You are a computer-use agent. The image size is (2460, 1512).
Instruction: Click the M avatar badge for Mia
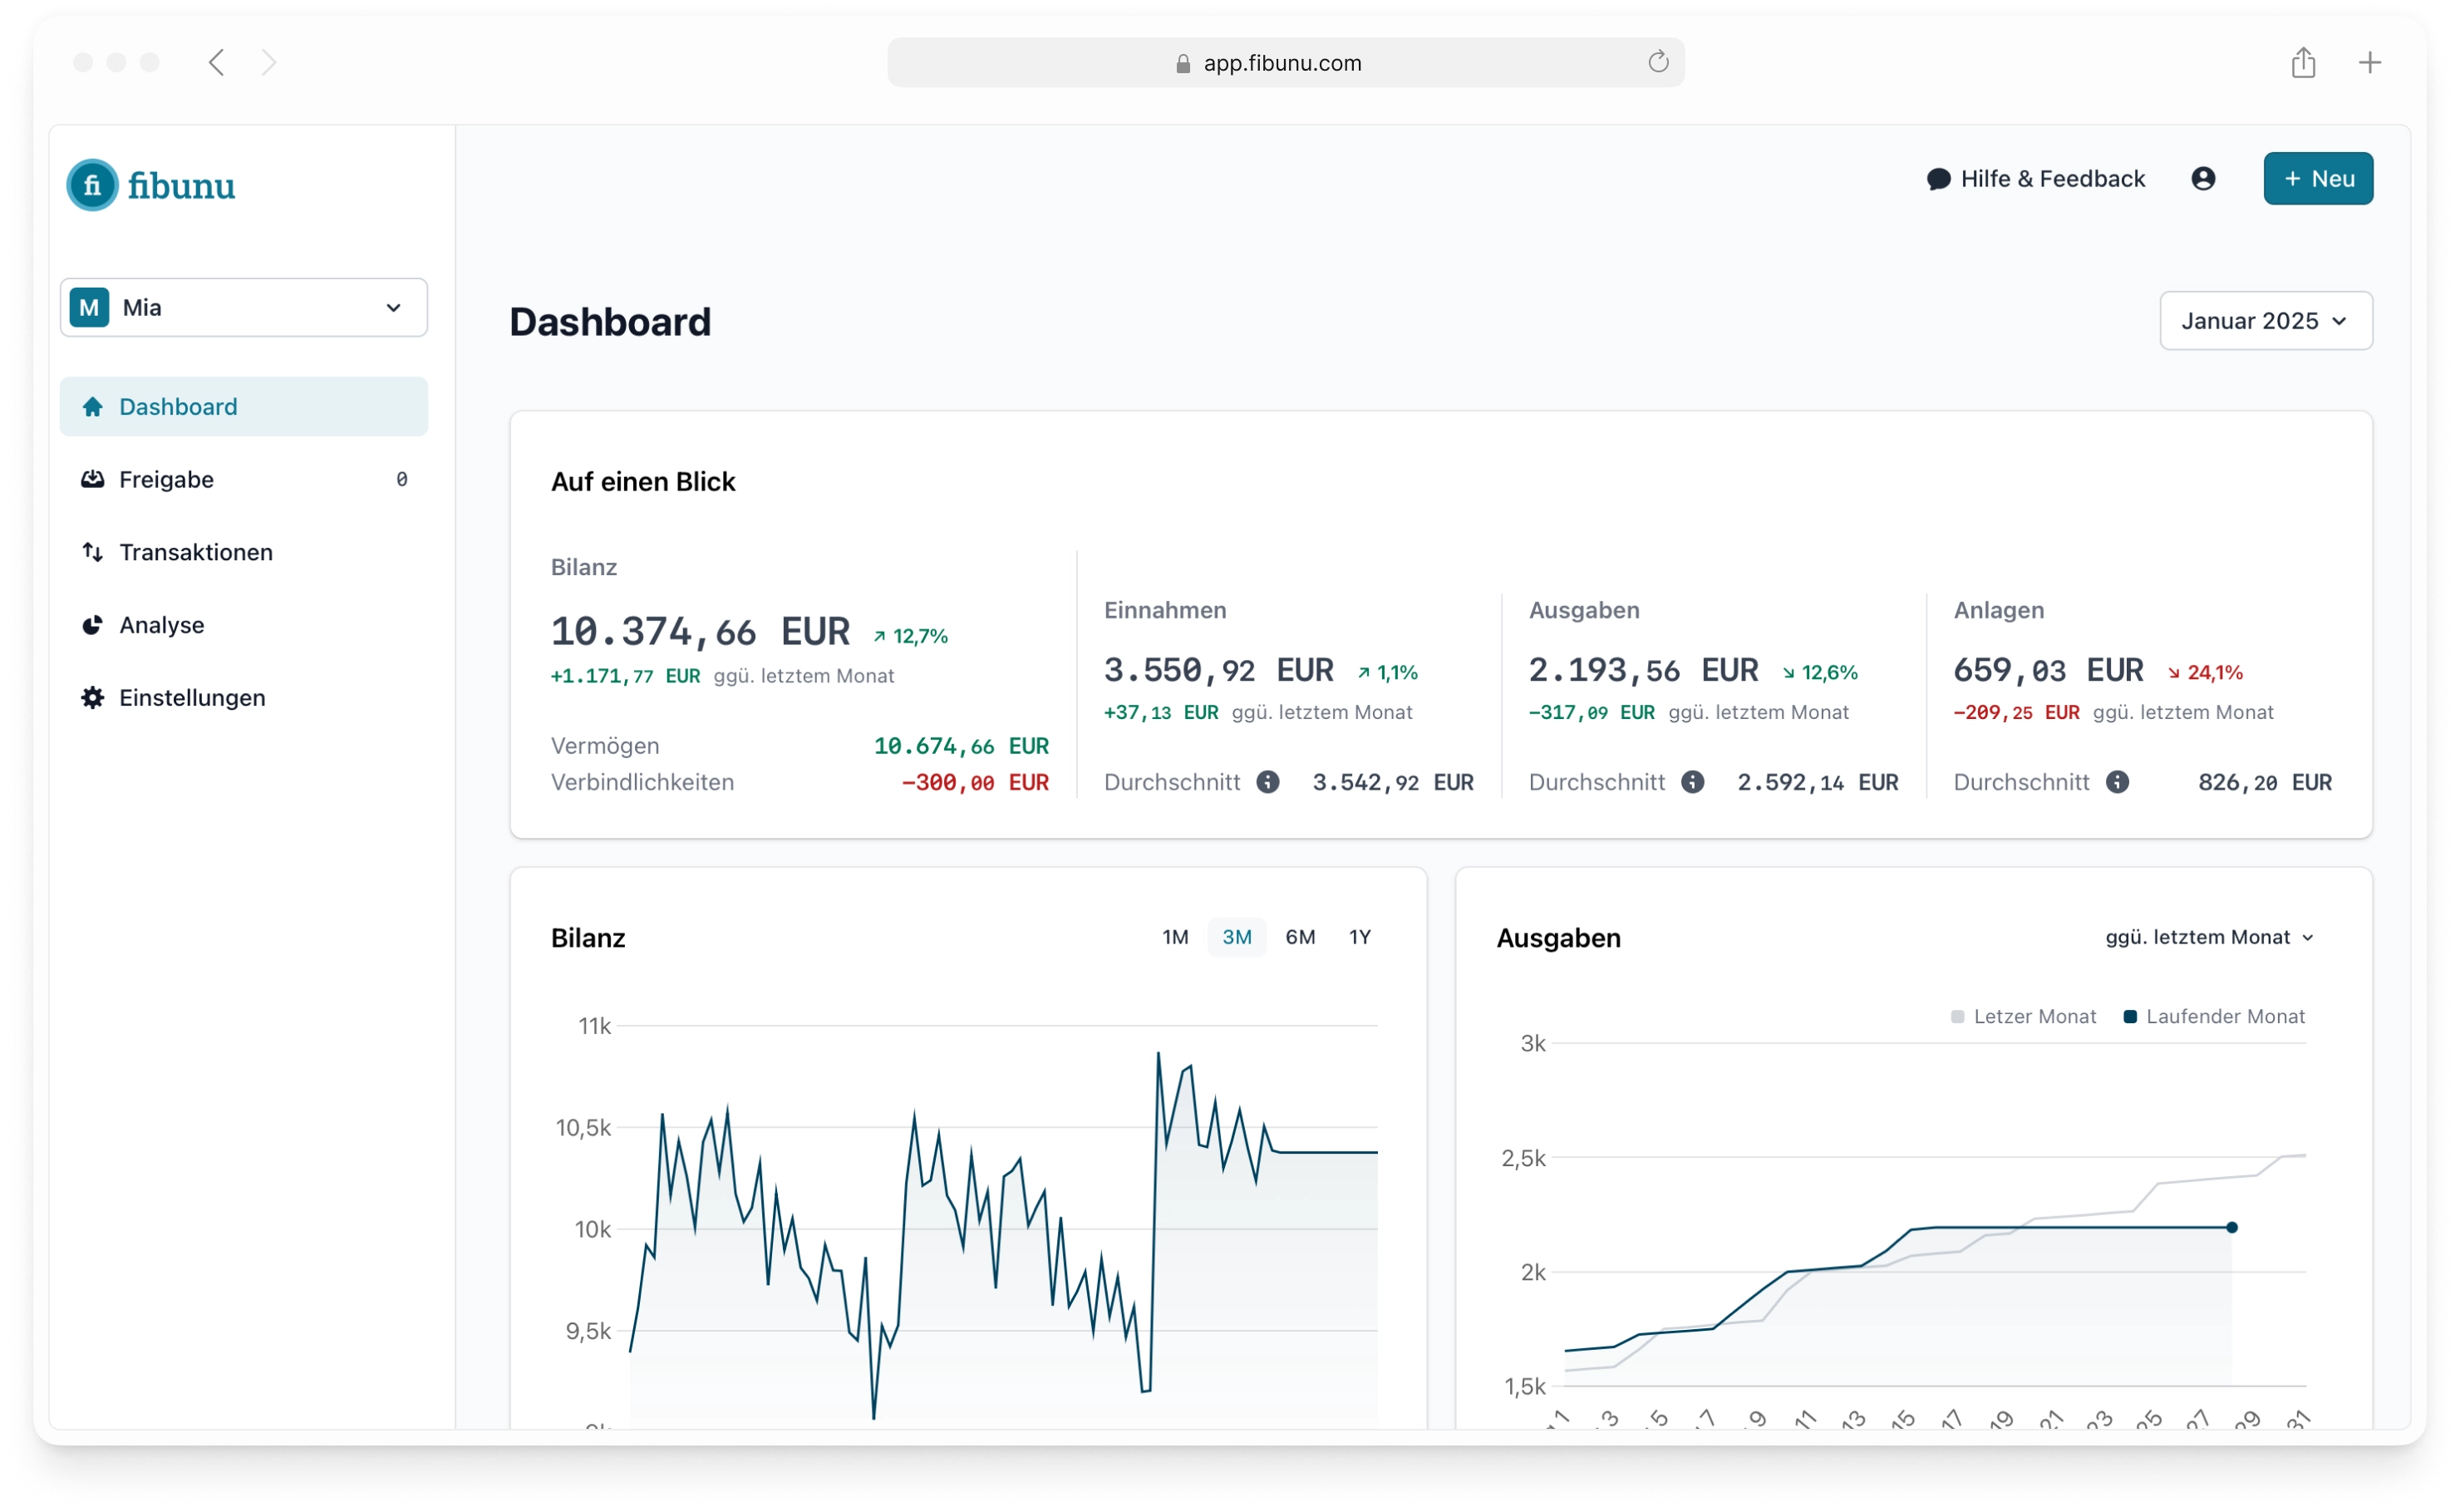coord(89,308)
